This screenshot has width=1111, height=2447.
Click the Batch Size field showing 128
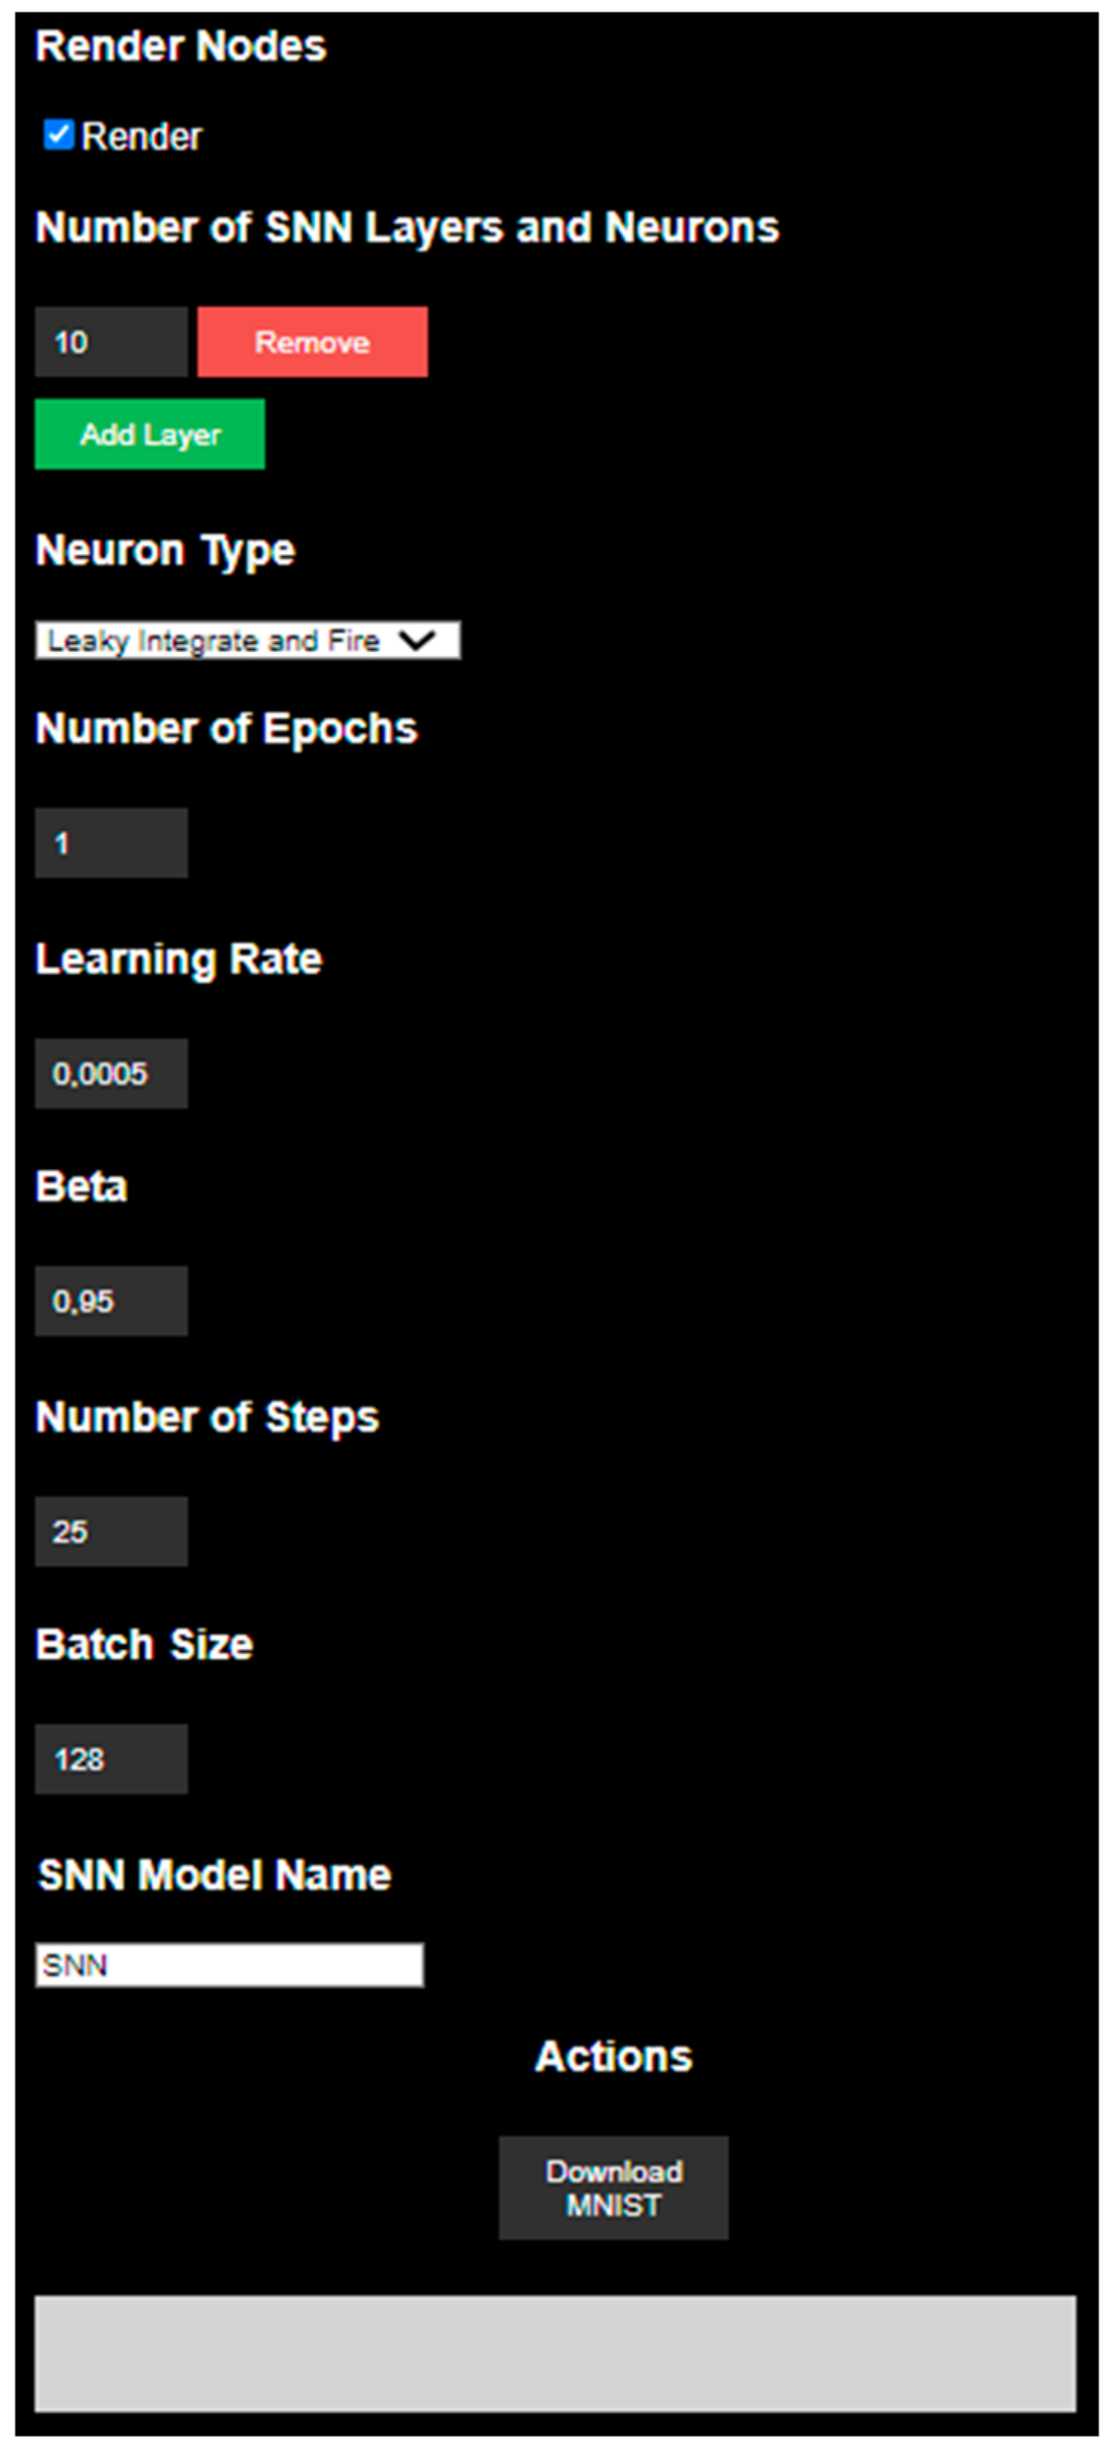111,1758
